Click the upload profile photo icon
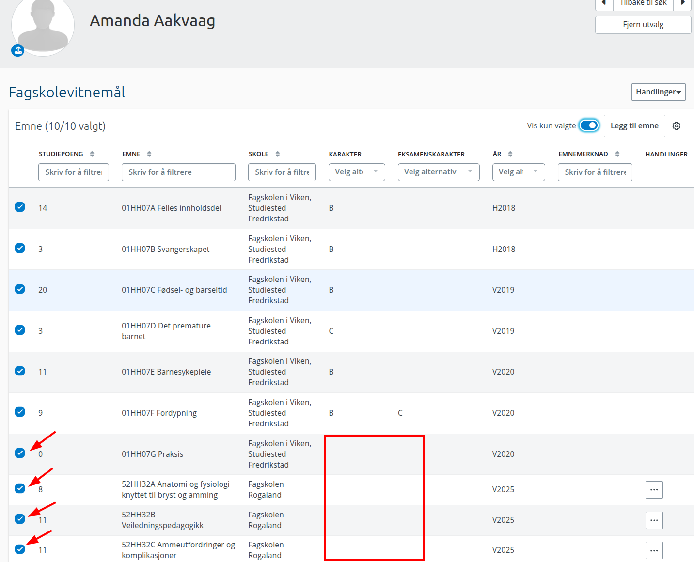Image resolution: width=694 pixels, height=562 pixels. pos(18,50)
